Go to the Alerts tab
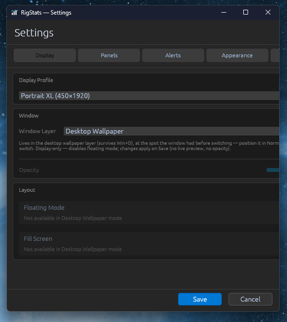This screenshot has height=322, width=287. tap(173, 55)
